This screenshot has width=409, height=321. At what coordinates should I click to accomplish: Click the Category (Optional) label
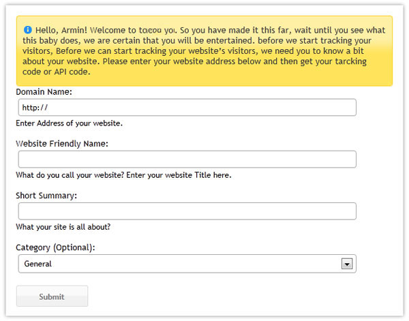click(x=56, y=247)
